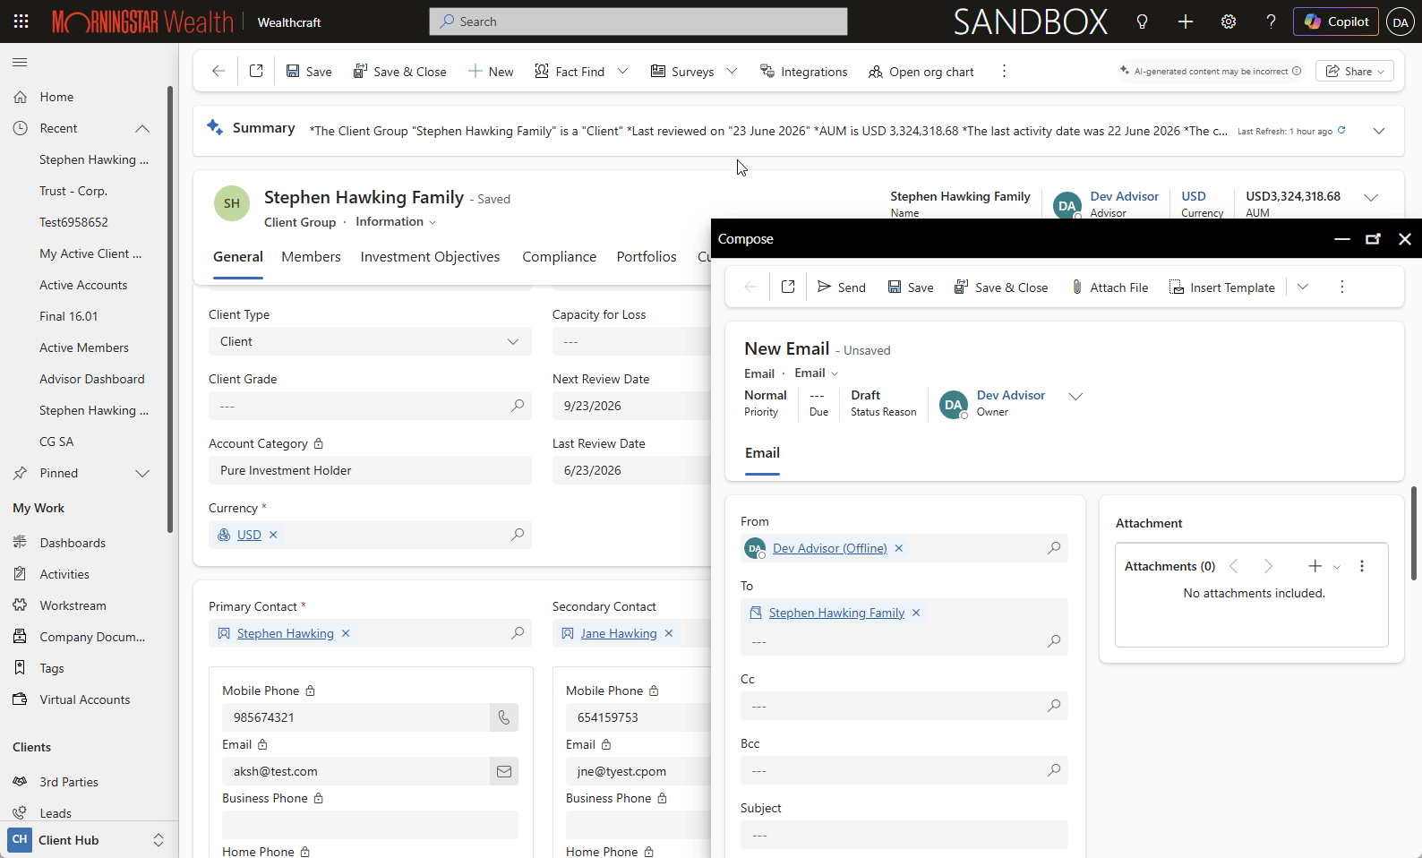Click Attach File in Compose
This screenshot has height=858, width=1422.
point(1109,287)
